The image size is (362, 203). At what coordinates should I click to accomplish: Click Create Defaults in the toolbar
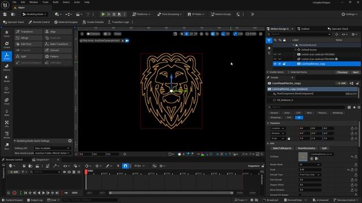[93, 22]
